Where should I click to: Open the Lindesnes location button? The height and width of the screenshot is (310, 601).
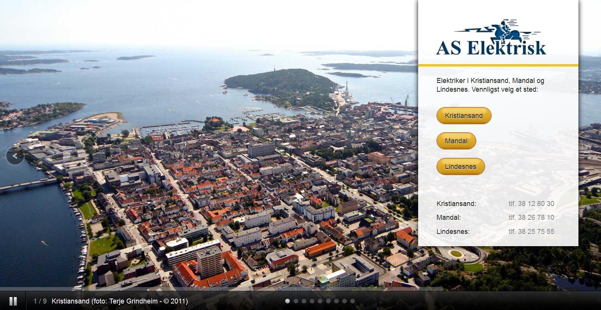coord(460,167)
